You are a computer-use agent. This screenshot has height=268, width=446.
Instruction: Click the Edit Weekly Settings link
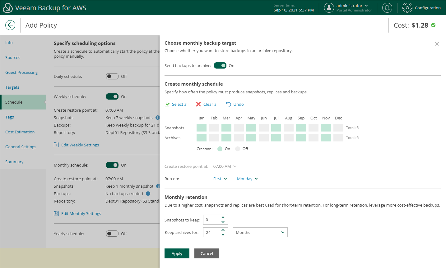pos(80,145)
